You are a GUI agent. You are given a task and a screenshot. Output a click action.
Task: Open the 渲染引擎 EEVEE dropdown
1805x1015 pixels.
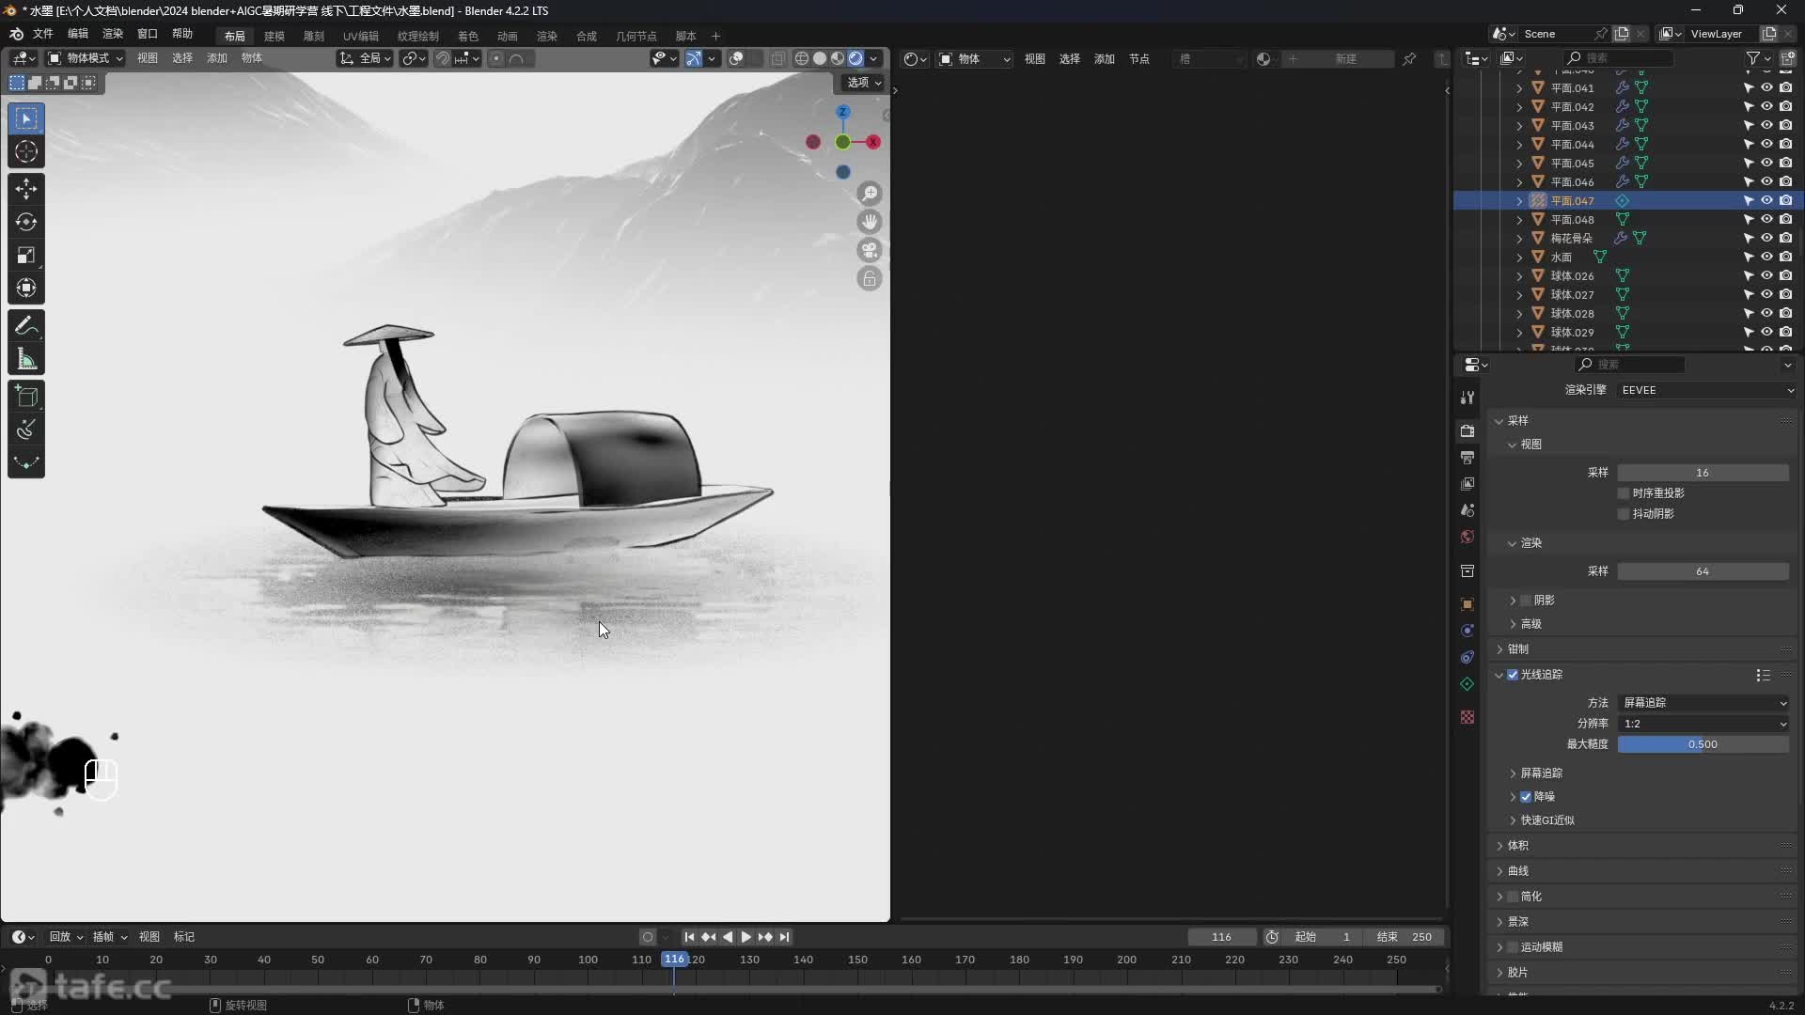1707,390
